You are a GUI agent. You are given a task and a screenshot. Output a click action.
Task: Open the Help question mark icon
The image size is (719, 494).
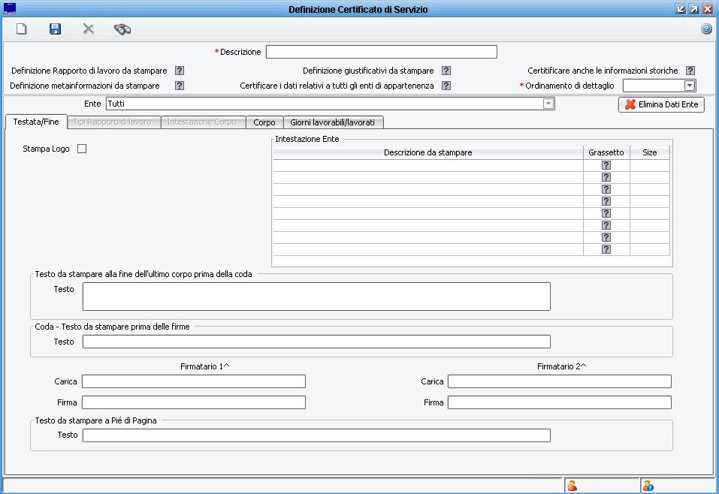click(x=706, y=29)
